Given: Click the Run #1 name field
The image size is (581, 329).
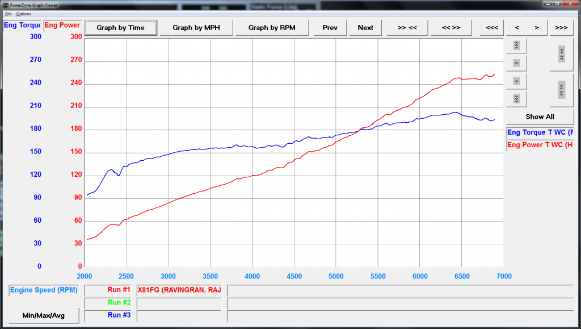Looking at the screenshot, I should (179, 290).
